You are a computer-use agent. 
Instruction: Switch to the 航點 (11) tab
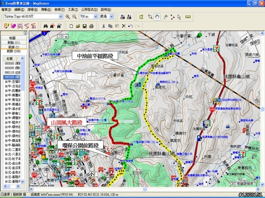14,42
